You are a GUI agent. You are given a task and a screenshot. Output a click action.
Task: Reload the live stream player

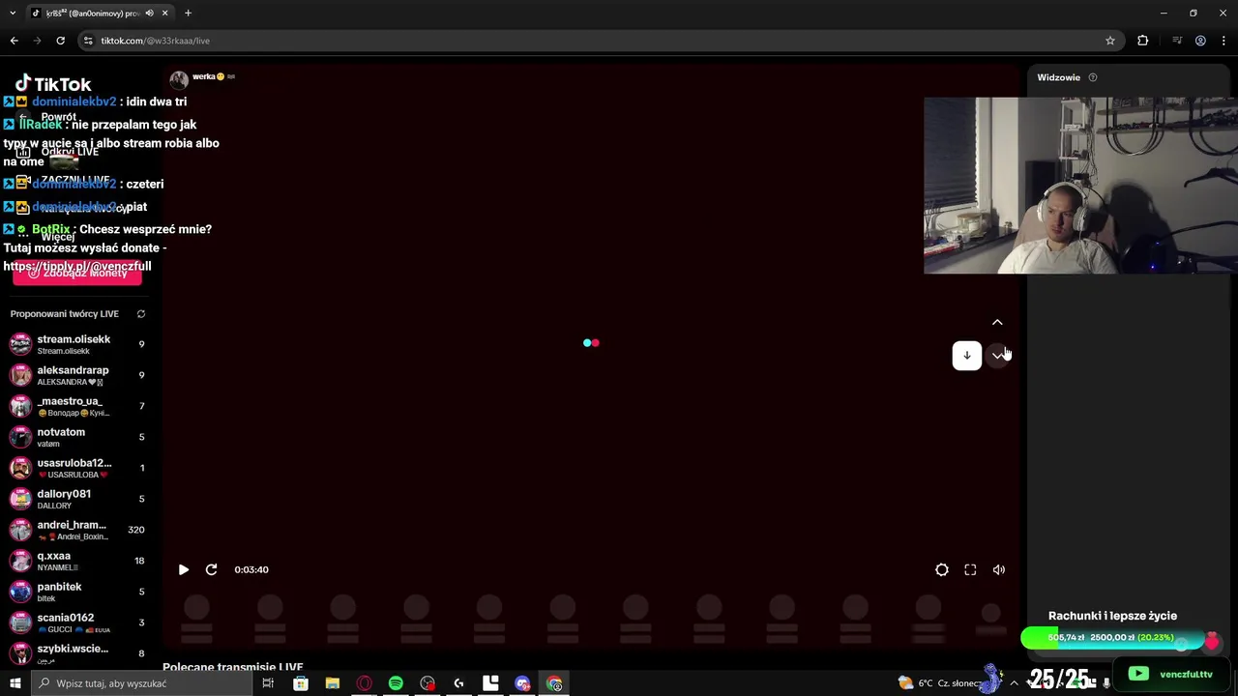(211, 569)
